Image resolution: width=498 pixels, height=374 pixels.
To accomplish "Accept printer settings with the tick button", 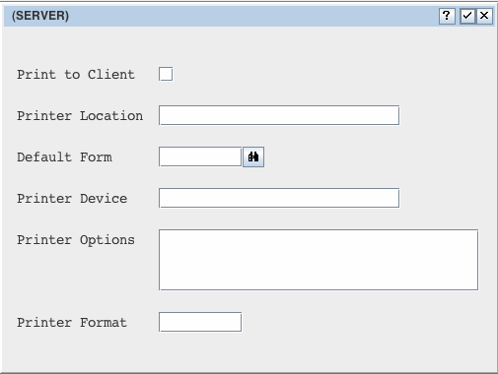I will 467,16.
